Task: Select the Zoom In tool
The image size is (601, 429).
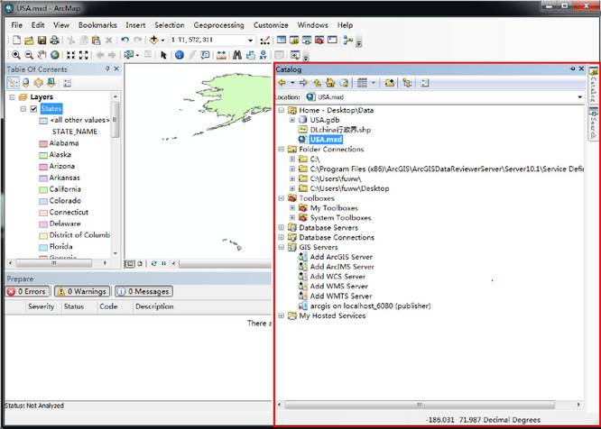Action: [x=16, y=55]
